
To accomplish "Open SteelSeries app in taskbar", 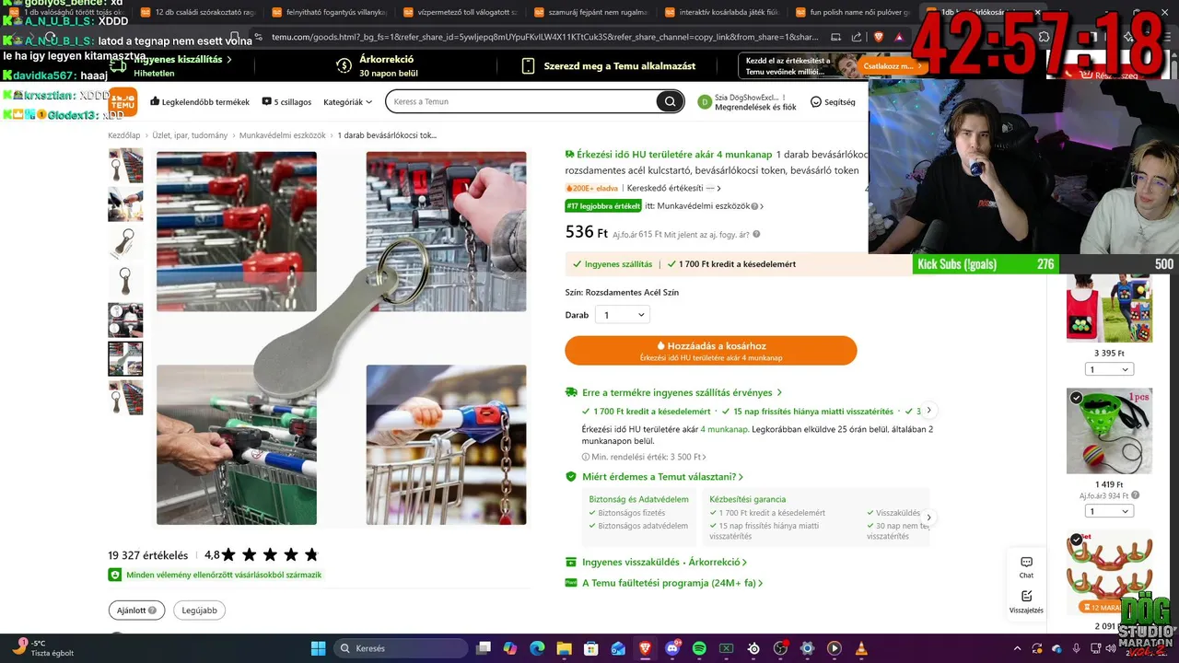I will coord(753,648).
